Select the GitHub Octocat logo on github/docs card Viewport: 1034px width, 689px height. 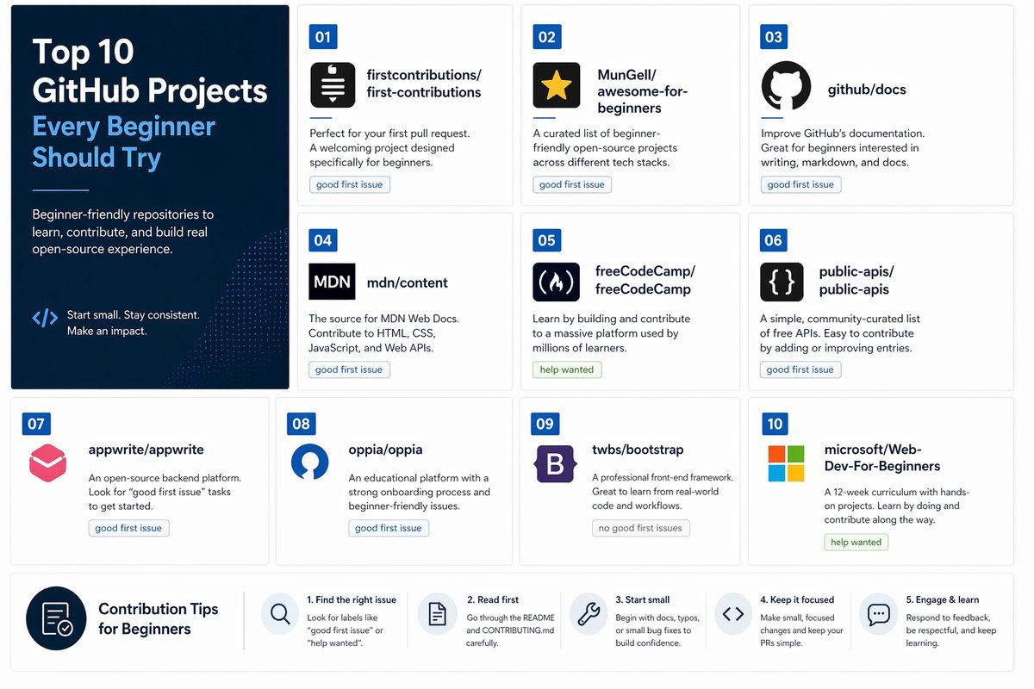785,86
